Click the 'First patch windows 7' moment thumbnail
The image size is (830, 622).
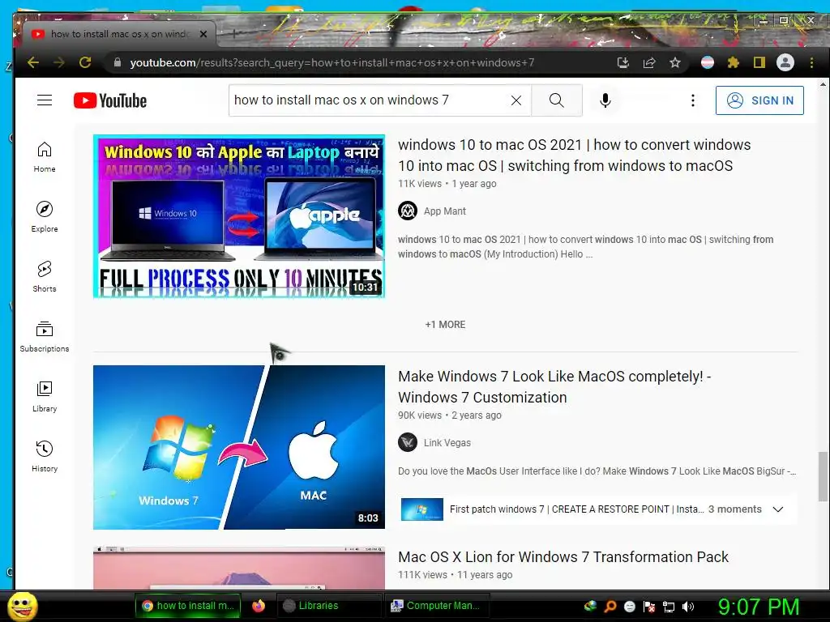(x=421, y=509)
